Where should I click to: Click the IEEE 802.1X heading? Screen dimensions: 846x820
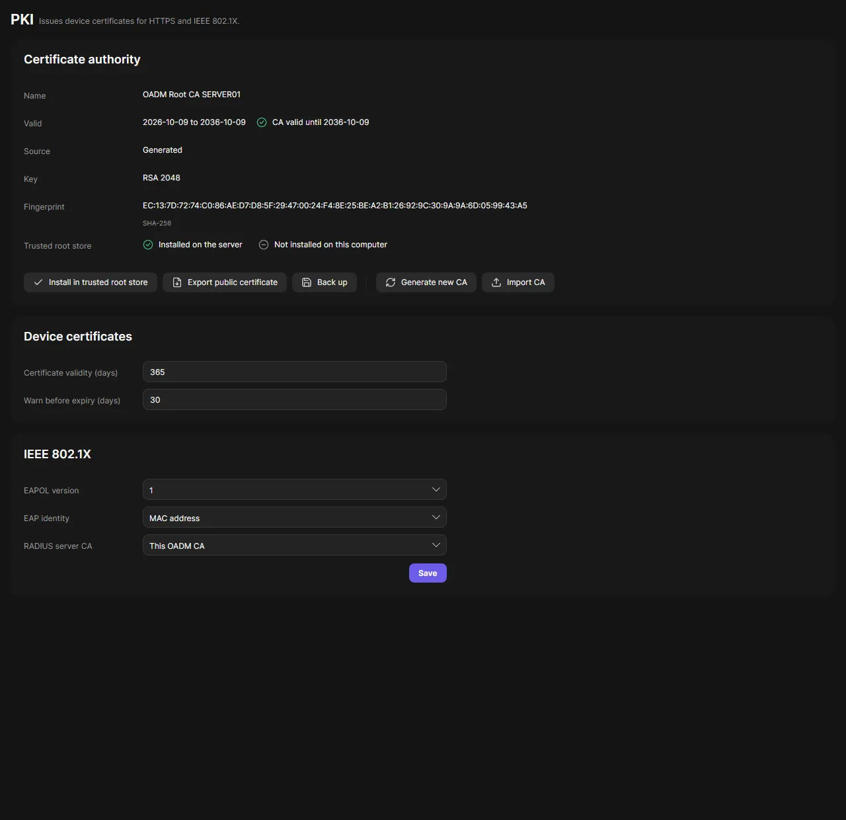[58, 454]
